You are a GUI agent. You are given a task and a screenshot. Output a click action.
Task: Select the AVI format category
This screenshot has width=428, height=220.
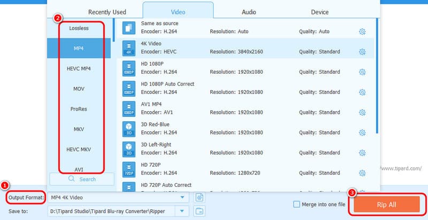[79, 168]
